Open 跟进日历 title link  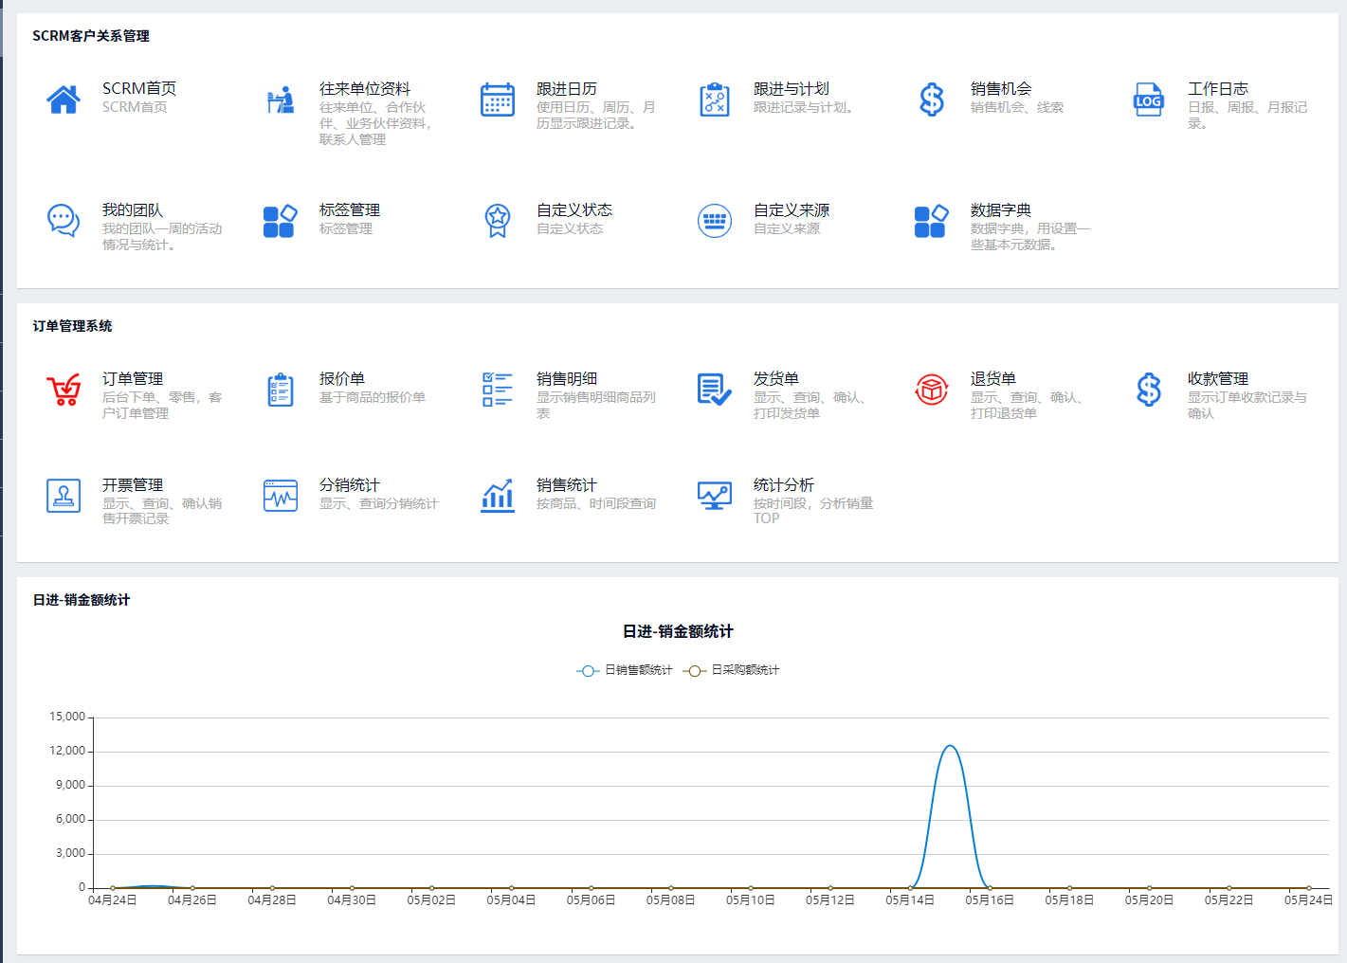tap(567, 88)
